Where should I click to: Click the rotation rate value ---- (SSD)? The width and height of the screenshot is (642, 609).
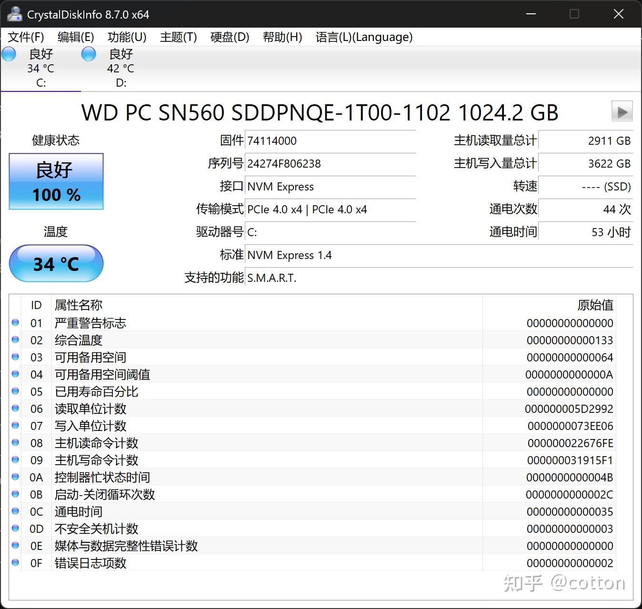pos(586,187)
